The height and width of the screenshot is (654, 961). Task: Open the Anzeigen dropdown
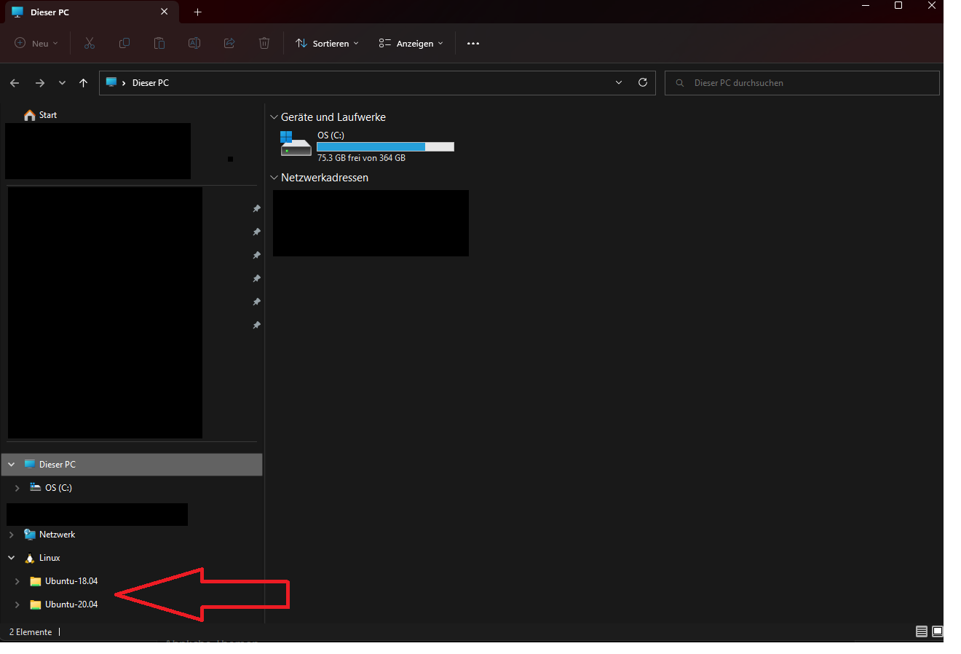(411, 44)
